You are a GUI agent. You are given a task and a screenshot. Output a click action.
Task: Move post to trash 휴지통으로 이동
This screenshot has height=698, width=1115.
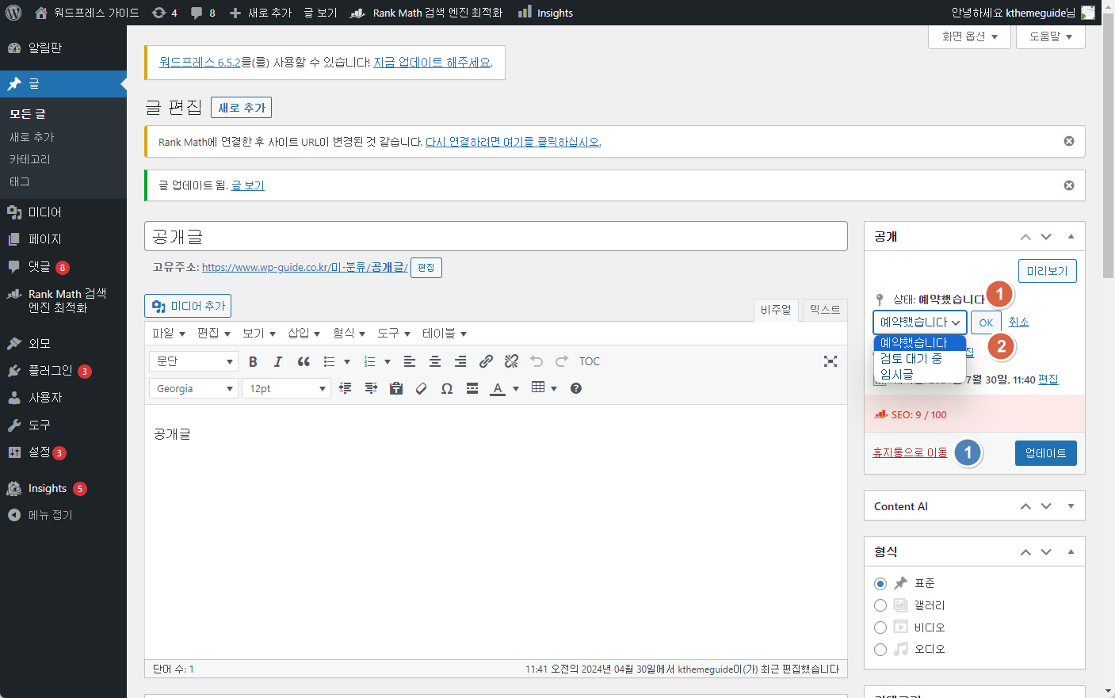tap(910, 452)
